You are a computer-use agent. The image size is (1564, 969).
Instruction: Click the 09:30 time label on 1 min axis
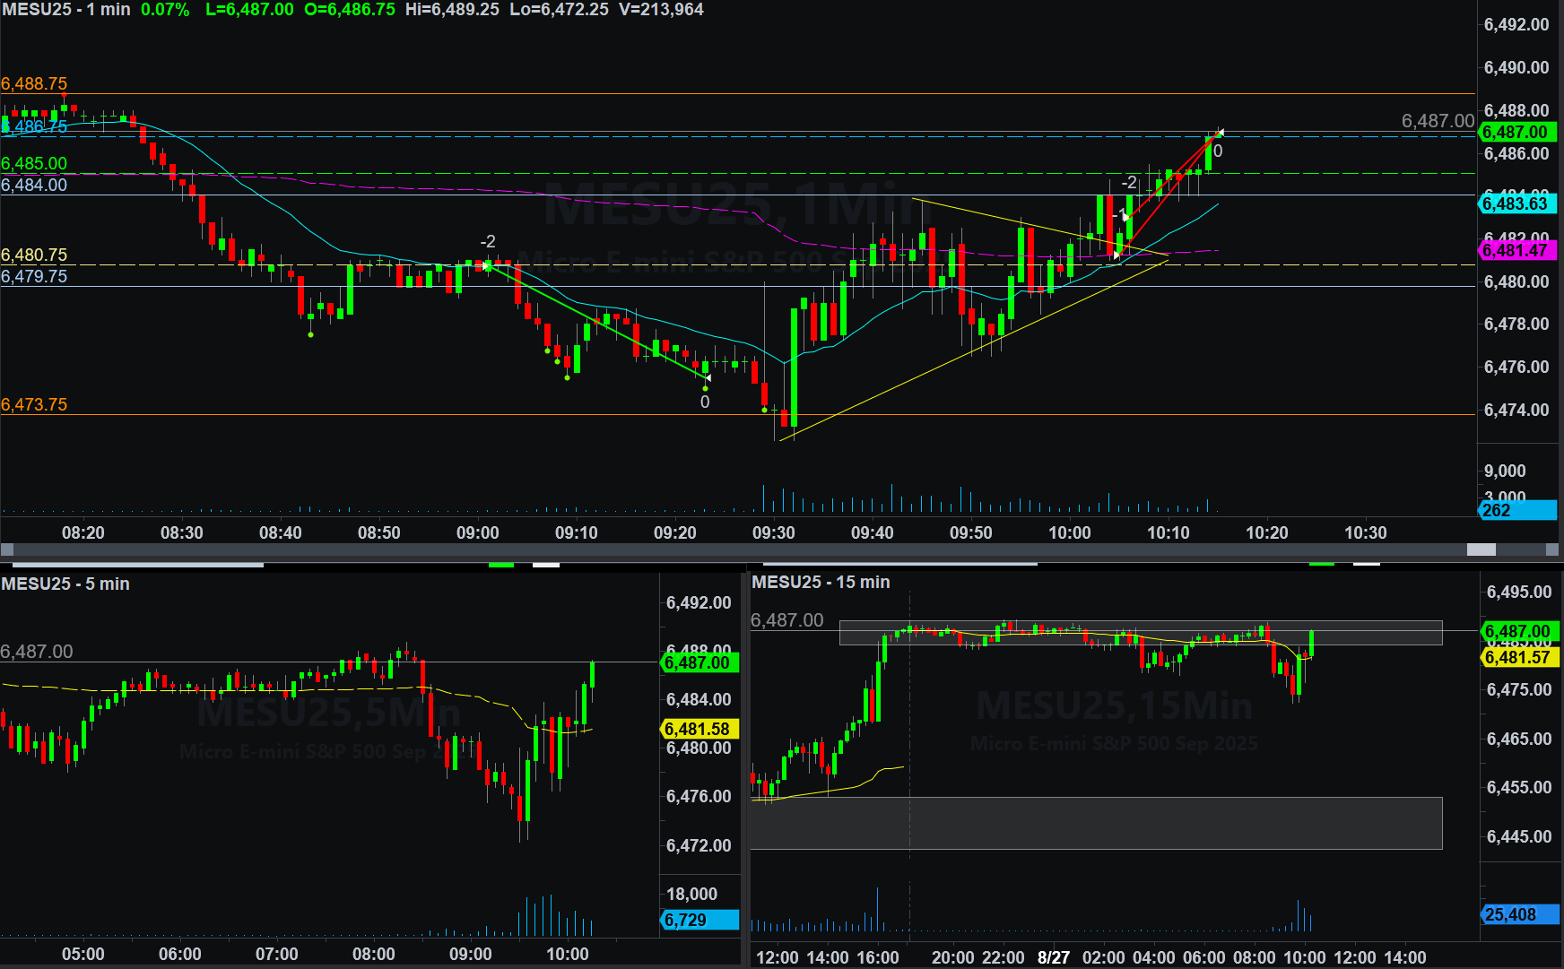coord(773,532)
